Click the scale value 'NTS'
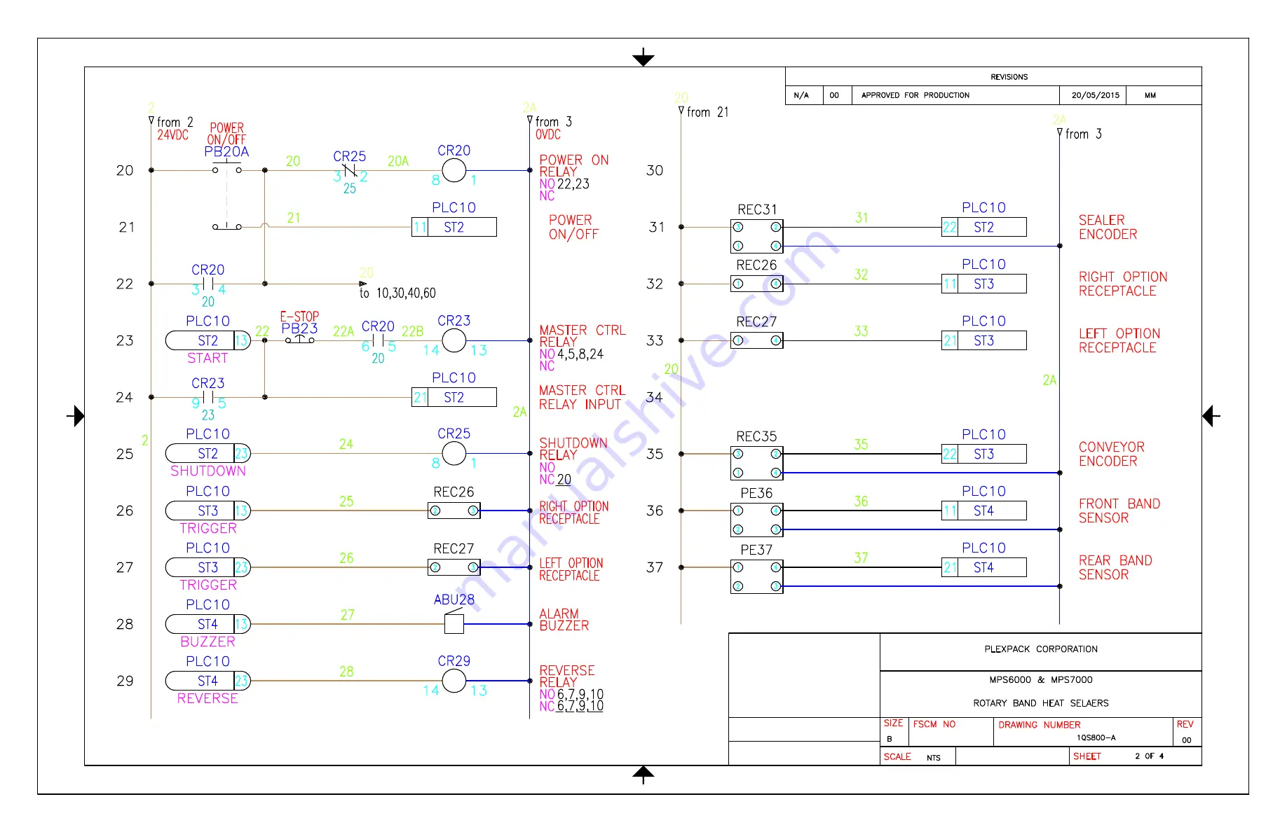 pos(934,758)
